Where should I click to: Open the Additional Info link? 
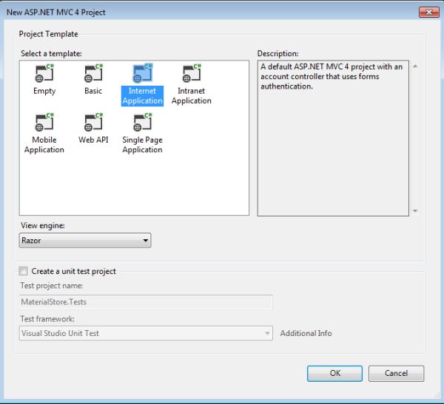coord(306,333)
